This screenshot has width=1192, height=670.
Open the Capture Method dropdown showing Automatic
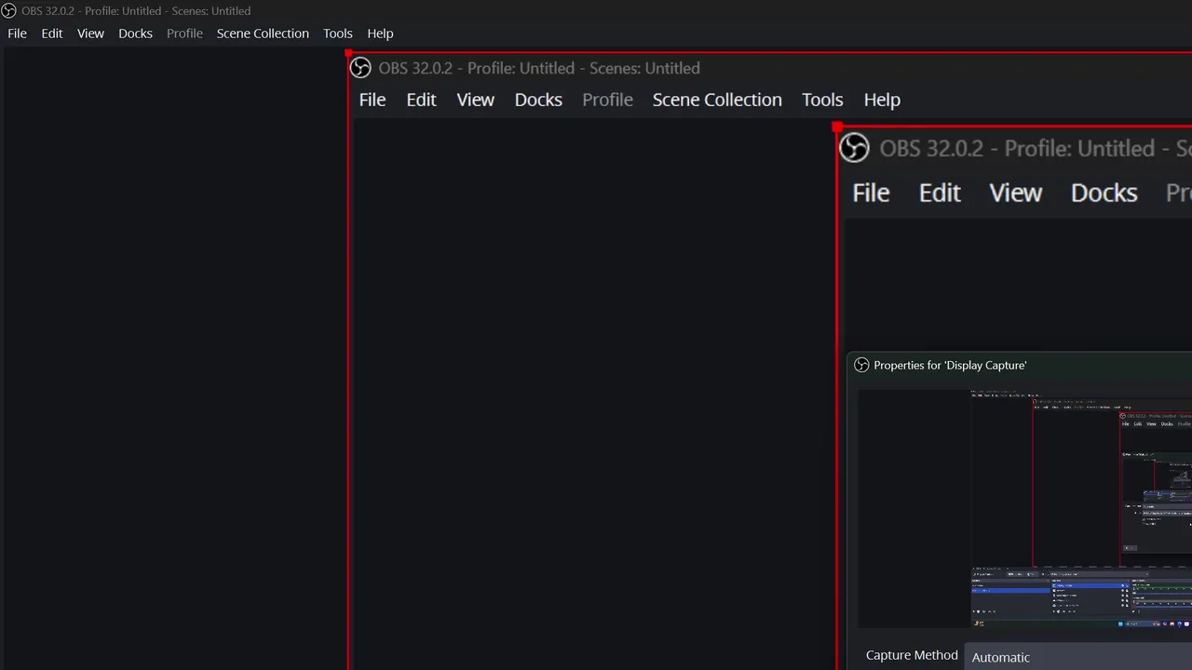coord(1080,657)
